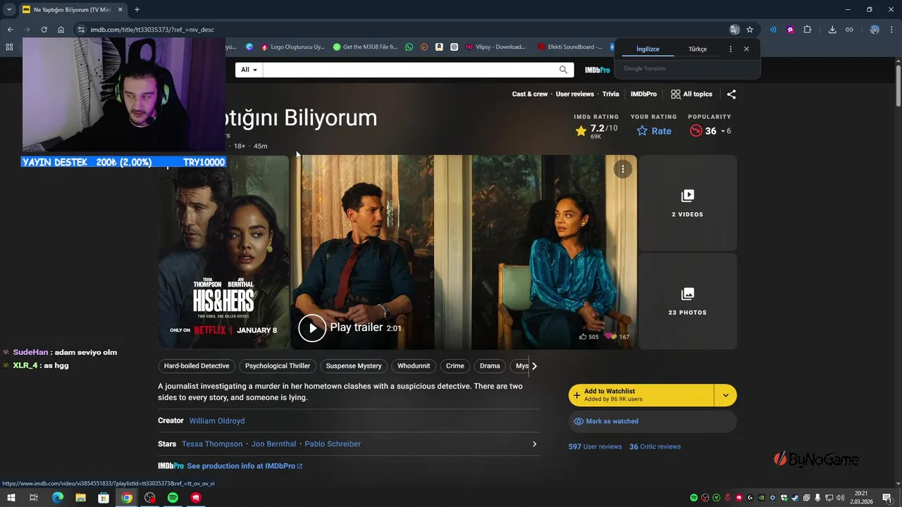Play the trailer
This screenshot has width=902, height=507.
(312, 327)
